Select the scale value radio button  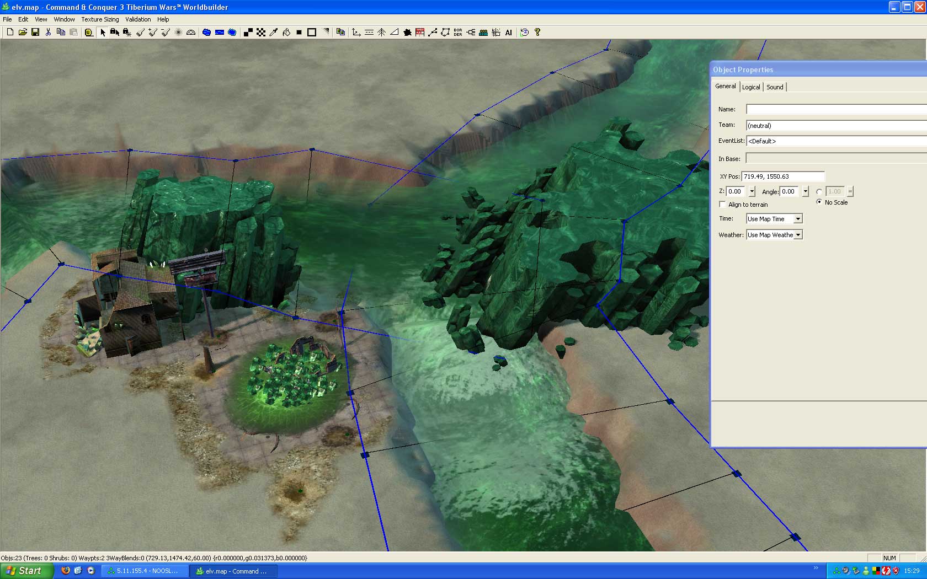coord(819,192)
